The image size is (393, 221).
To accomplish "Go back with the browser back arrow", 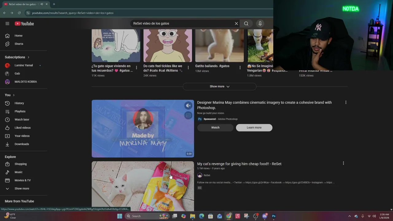I will tap(4, 13).
